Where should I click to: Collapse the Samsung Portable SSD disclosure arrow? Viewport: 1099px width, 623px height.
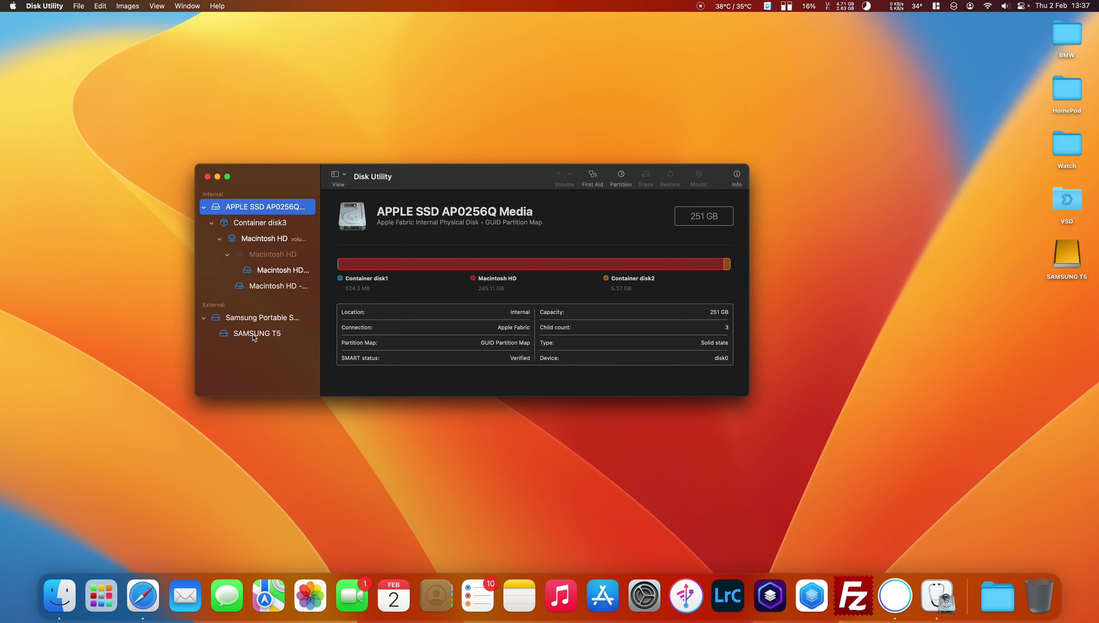coord(204,318)
